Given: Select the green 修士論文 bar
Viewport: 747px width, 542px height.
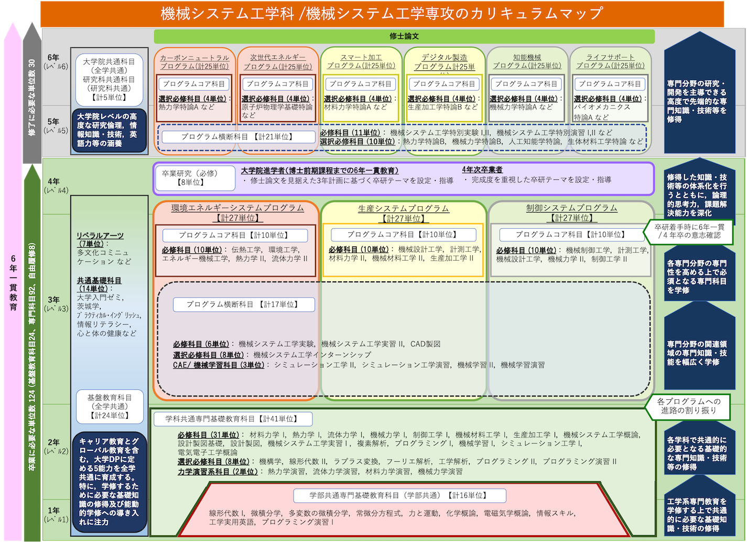Looking at the screenshot, I should (x=404, y=36).
